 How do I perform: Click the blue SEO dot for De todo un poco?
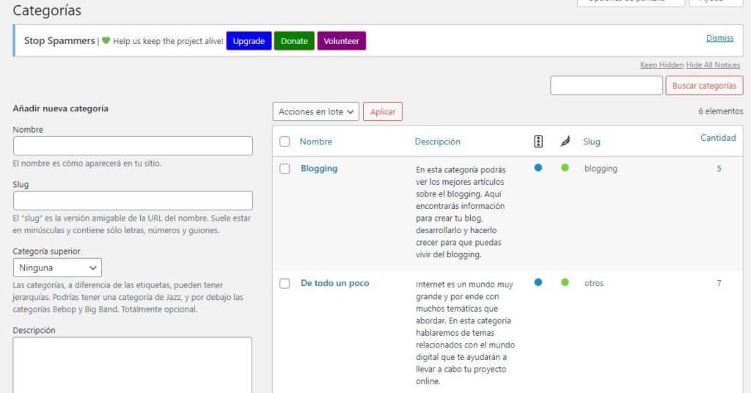tap(538, 282)
